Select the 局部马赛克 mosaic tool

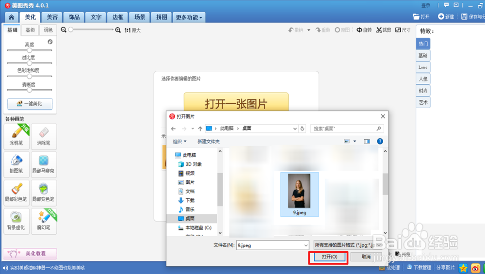pos(44,164)
